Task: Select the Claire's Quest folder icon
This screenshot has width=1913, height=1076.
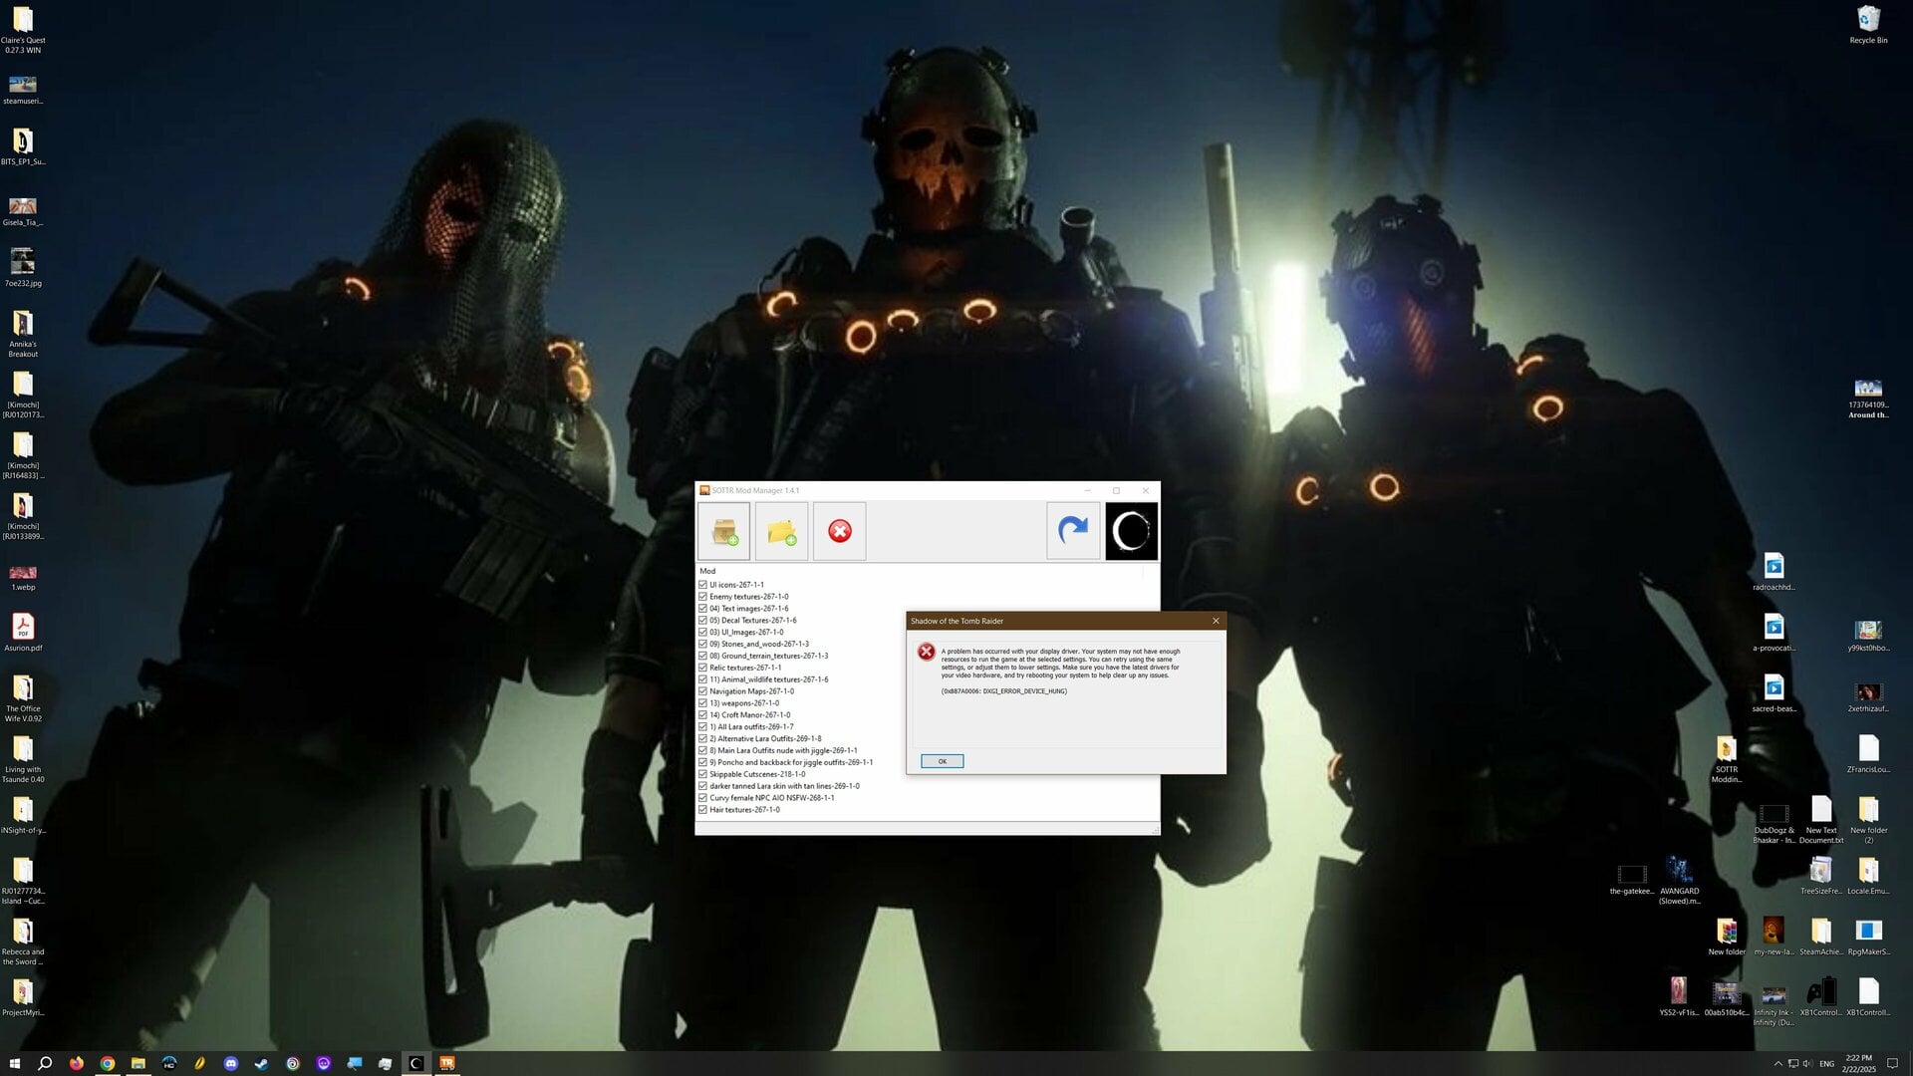Action: click(x=23, y=30)
